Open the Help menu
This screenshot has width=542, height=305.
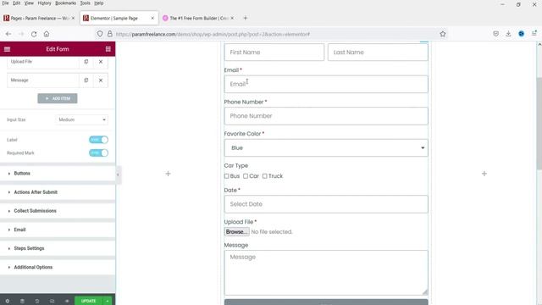click(x=99, y=3)
